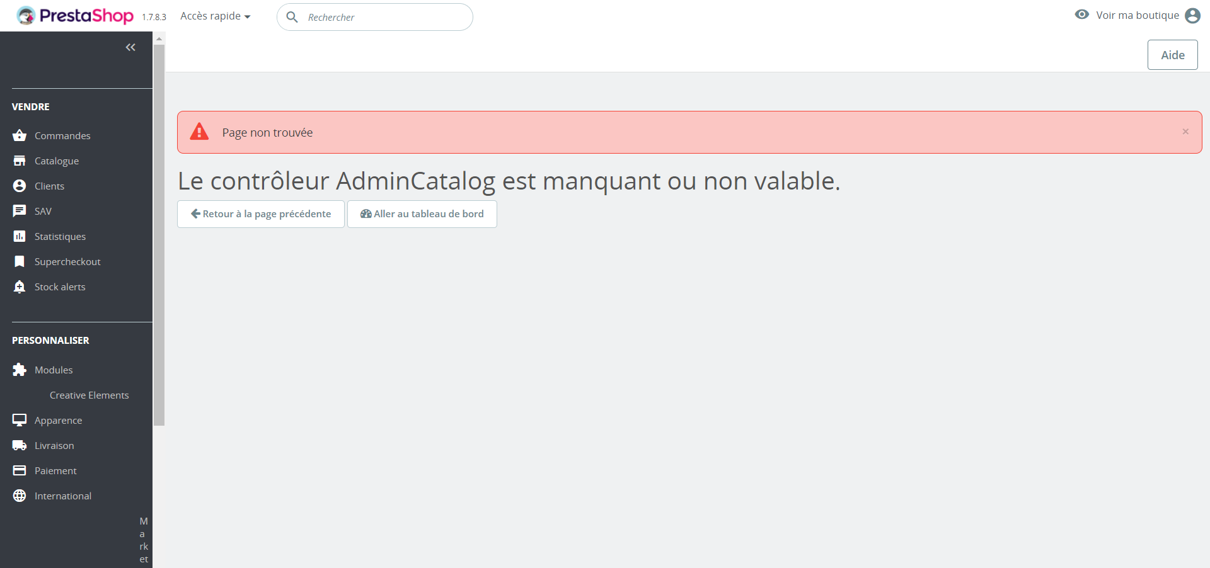Screen dimensions: 1210x568
Task: Click the user profile avatar icon
Action: pyautogui.click(x=1192, y=16)
